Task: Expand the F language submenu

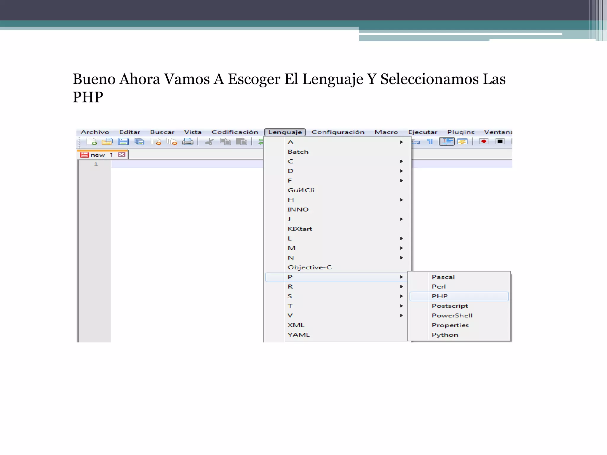Action: pyautogui.click(x=337, y=181)
